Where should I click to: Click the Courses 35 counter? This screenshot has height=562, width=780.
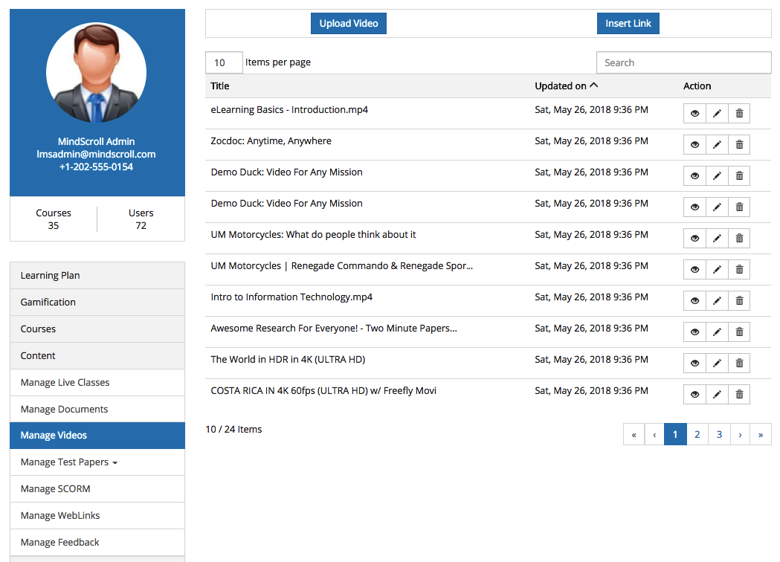54,219
